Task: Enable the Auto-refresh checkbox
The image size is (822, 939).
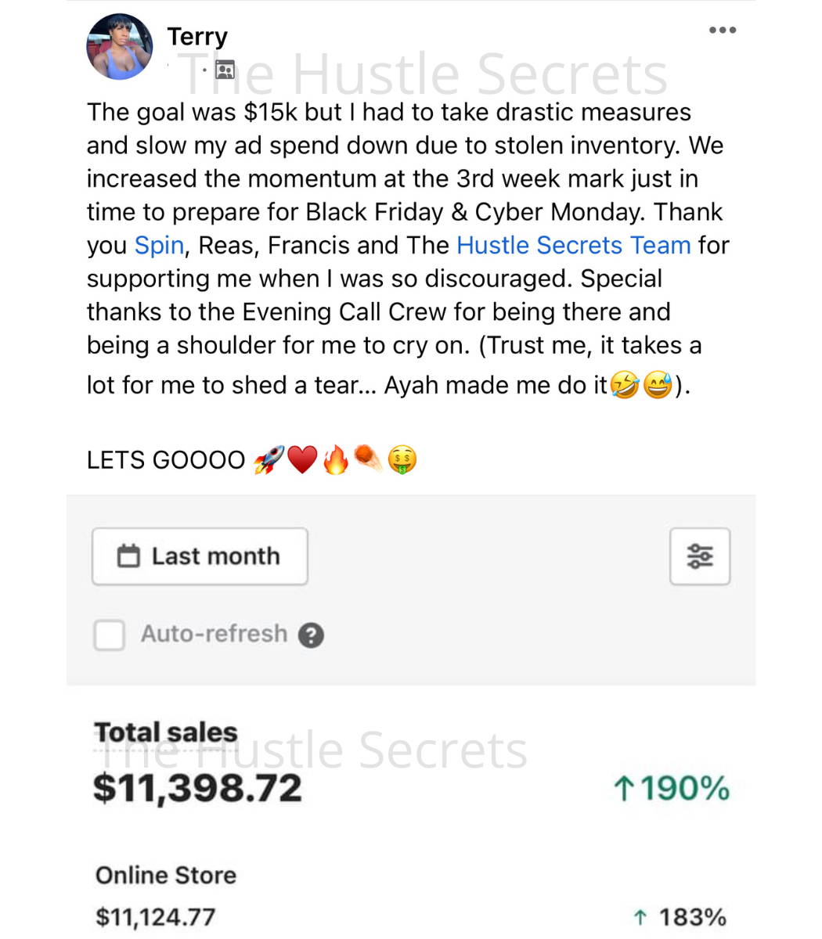Action: [109, 635]
